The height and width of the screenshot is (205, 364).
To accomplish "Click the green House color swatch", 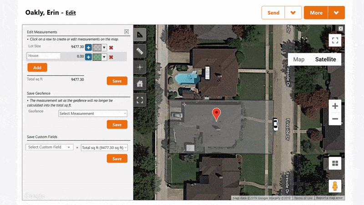I will click(x=97, y=57).
